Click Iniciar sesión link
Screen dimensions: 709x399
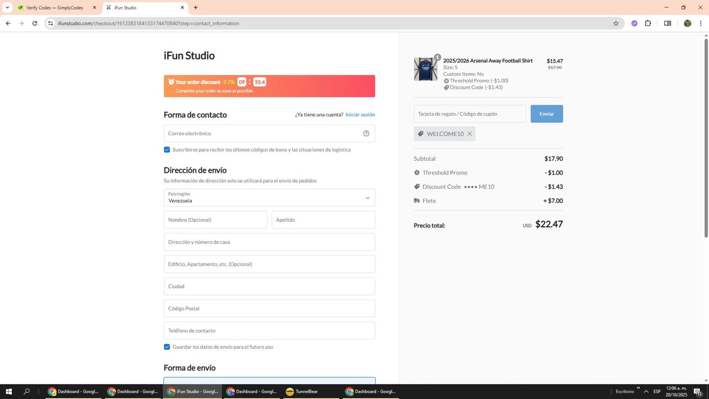coord(360,114)
